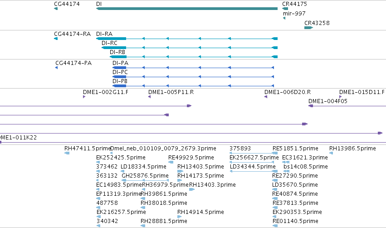Click the RH13986.5prime EST glyph
Viewport: 386px width, 228px height.
(x=331, y=154)
